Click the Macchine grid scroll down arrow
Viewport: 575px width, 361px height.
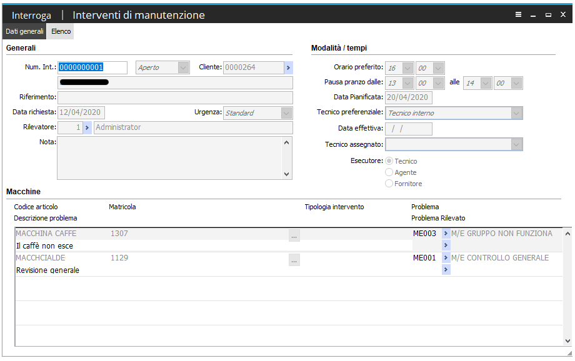click(567, 341)
